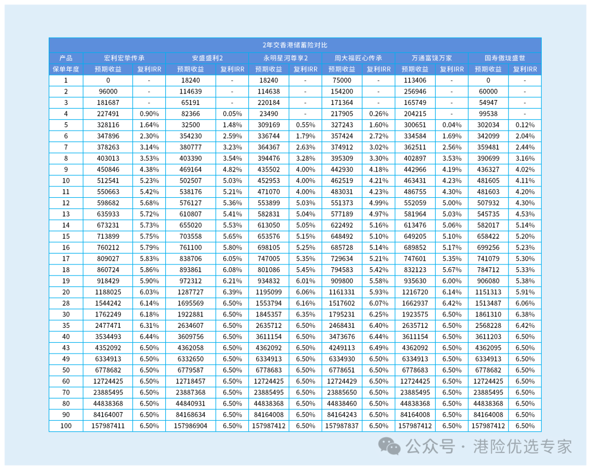The image size is (591, 470).
Task: Select the cell showing 512541
Action: (x=108, y=181)
